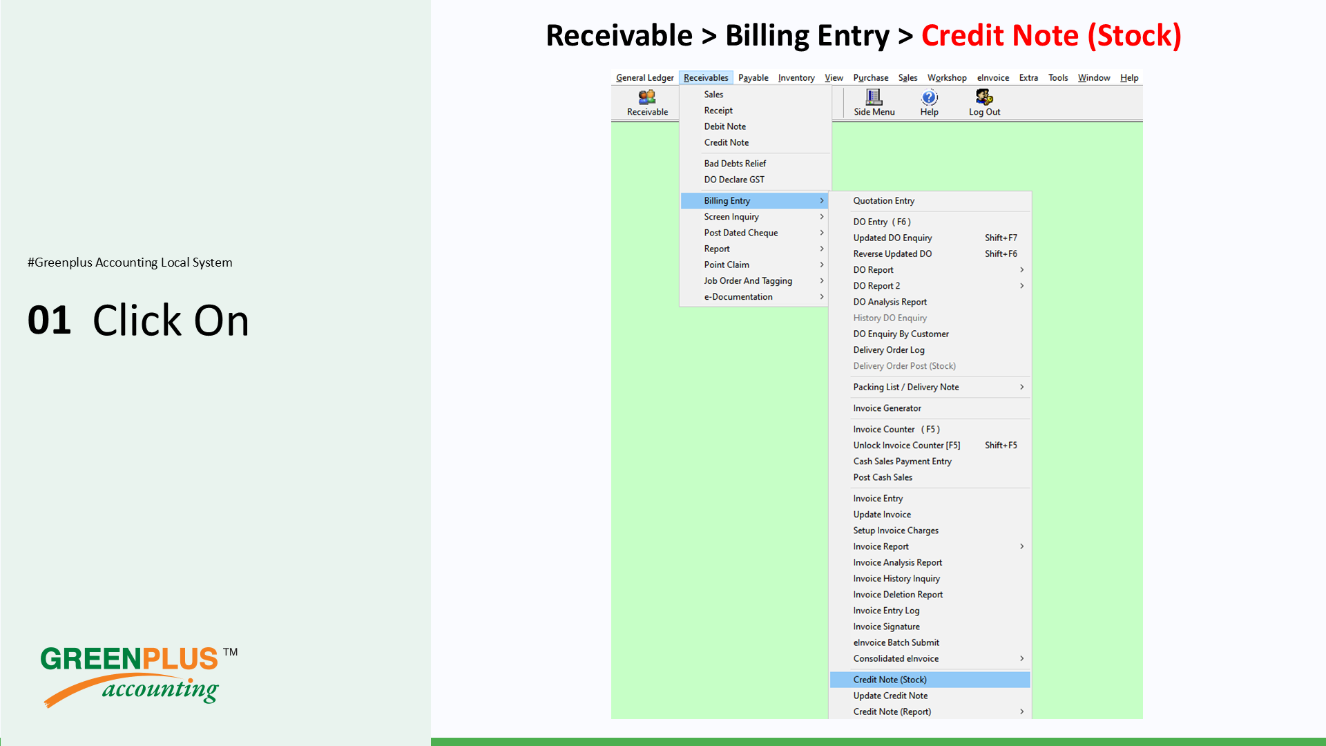Select Sales in Receivables dropdown
The width and height of the screenshot is (1326, 746).
point(755,95)
